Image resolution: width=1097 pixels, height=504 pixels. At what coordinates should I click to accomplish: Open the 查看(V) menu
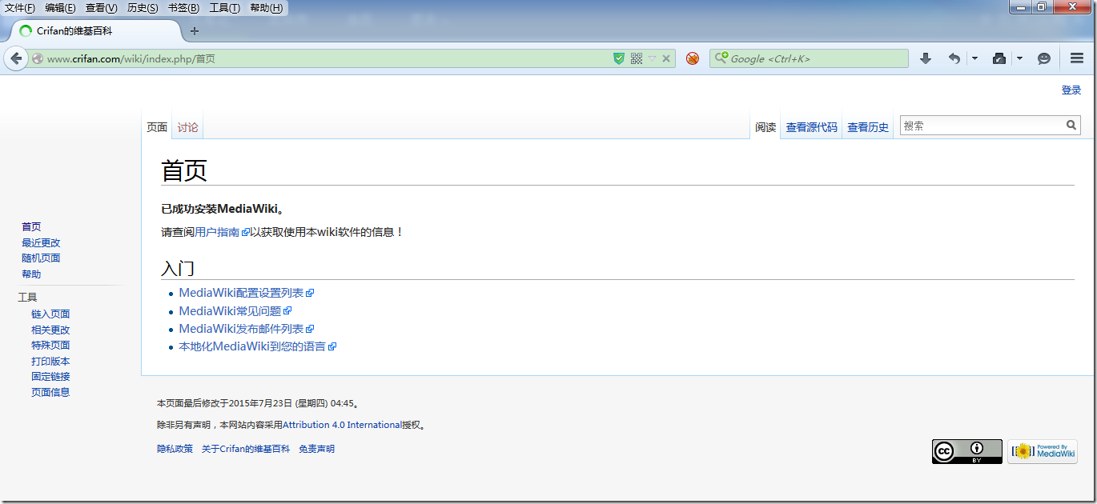[101, 8]
